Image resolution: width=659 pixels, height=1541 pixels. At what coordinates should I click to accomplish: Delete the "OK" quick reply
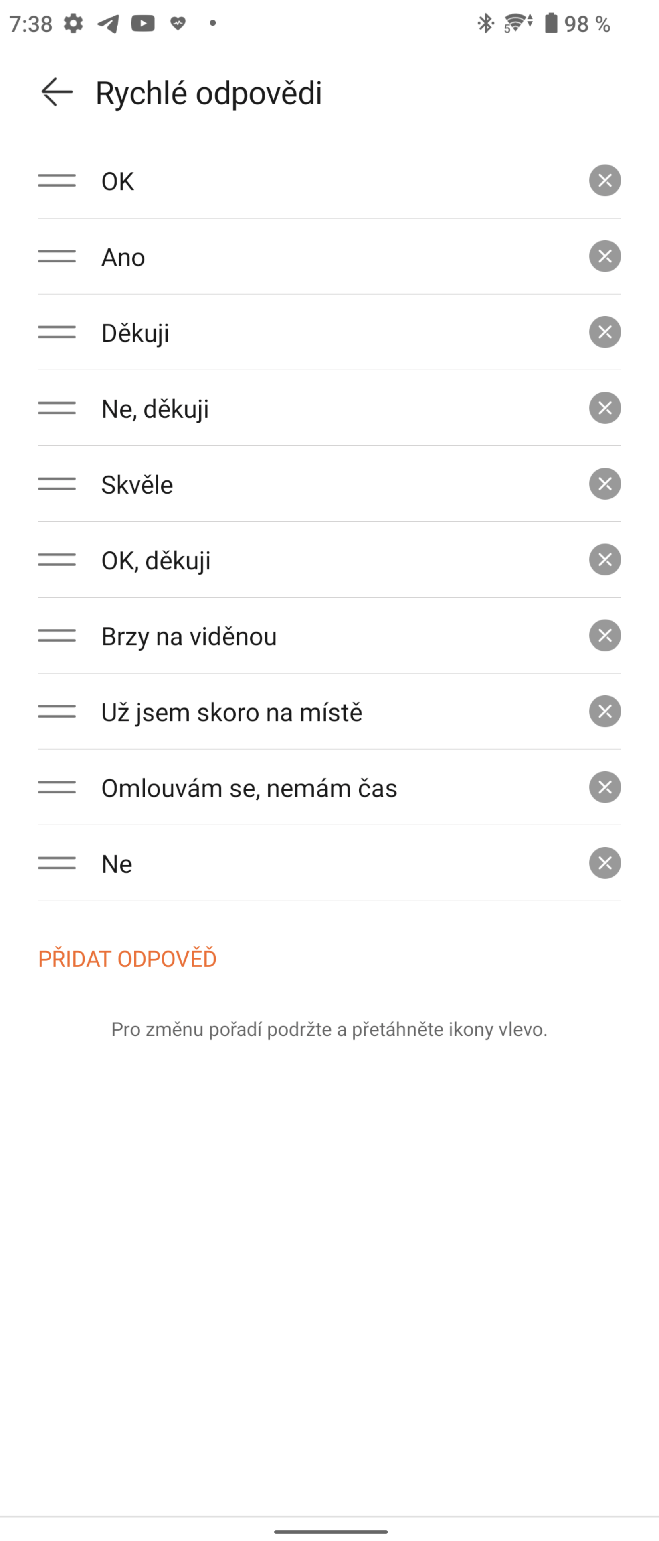tap(604, 181)
